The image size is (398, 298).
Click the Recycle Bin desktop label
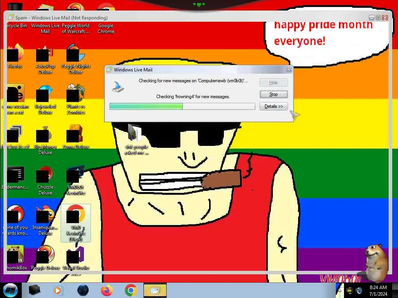[16, 26]
